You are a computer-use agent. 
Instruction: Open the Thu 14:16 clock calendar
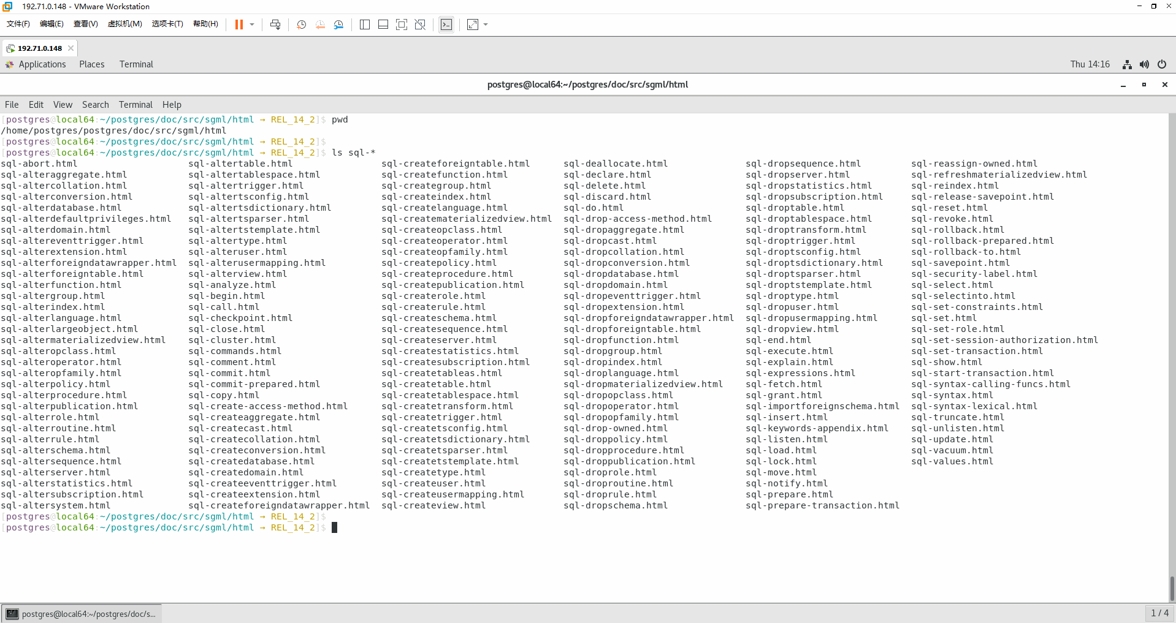coord(1090,64)
